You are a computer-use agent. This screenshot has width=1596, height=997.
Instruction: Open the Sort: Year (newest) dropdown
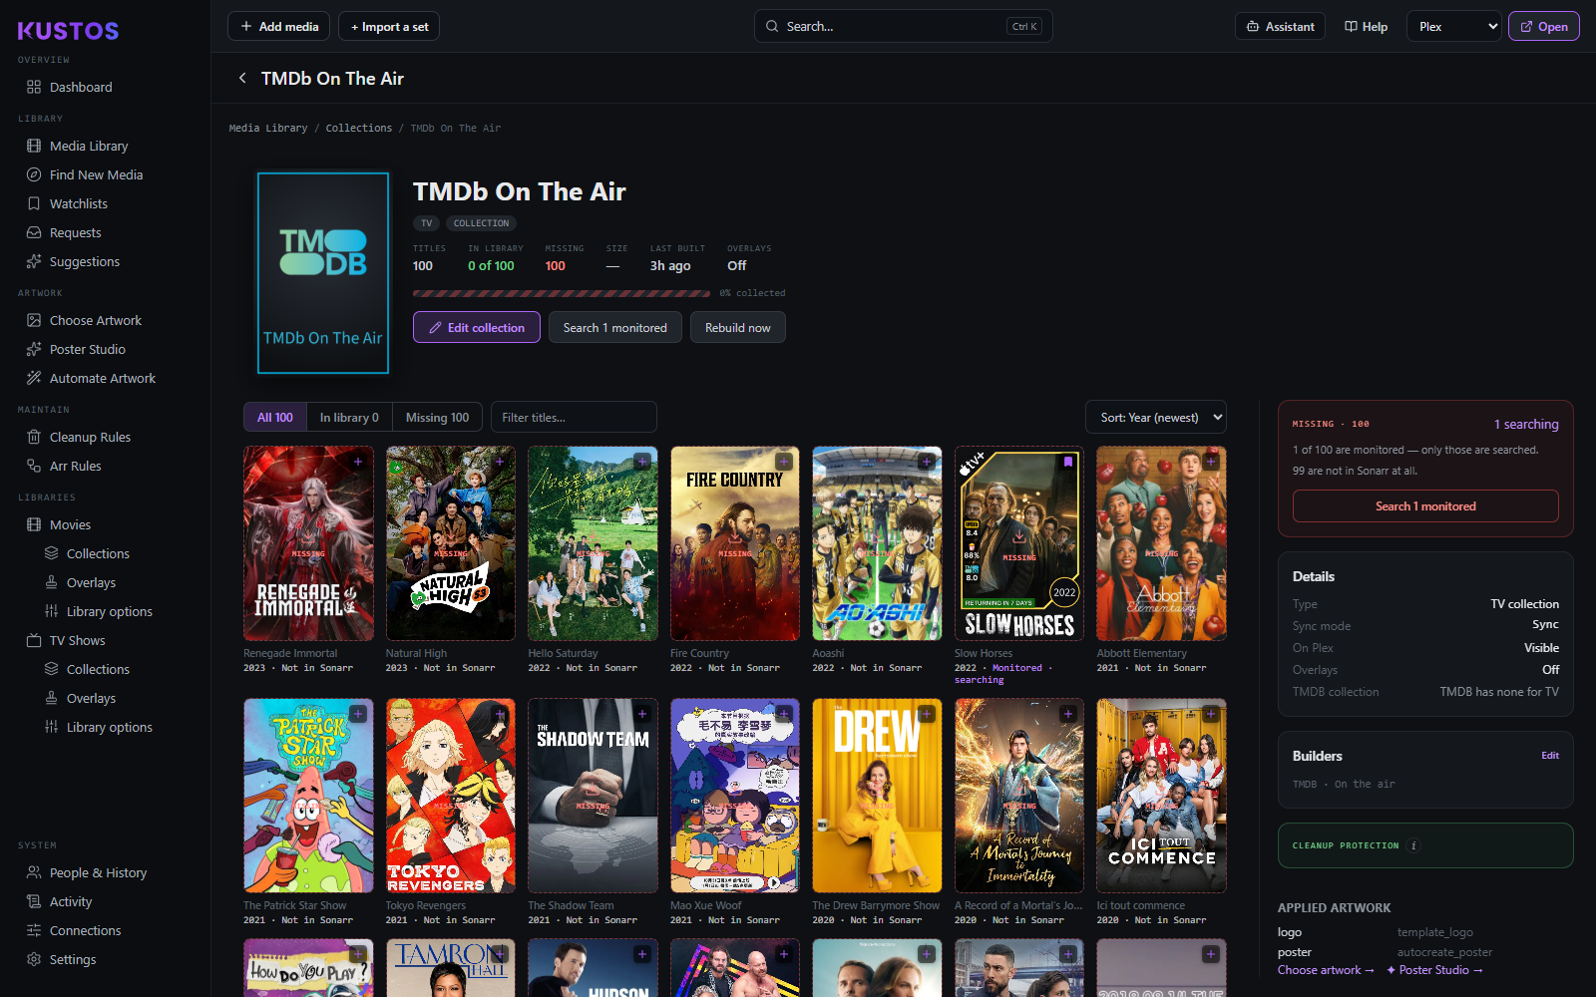tap(1156, 418)
